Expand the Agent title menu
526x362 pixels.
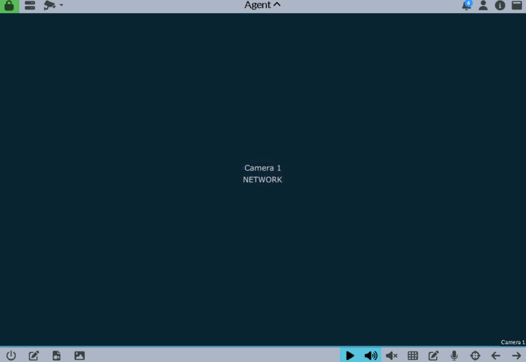(262, 5)
